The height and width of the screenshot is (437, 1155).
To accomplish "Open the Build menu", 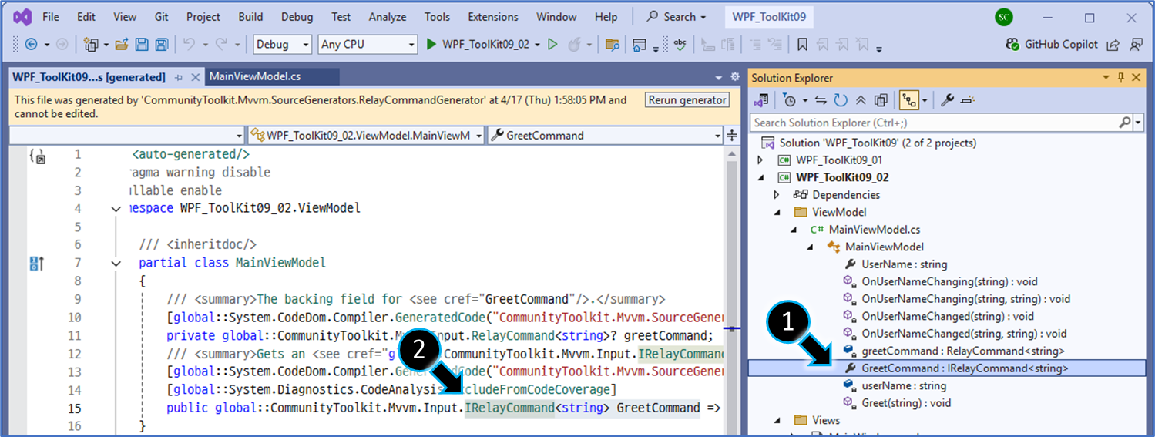I will [x=250, y=16].
